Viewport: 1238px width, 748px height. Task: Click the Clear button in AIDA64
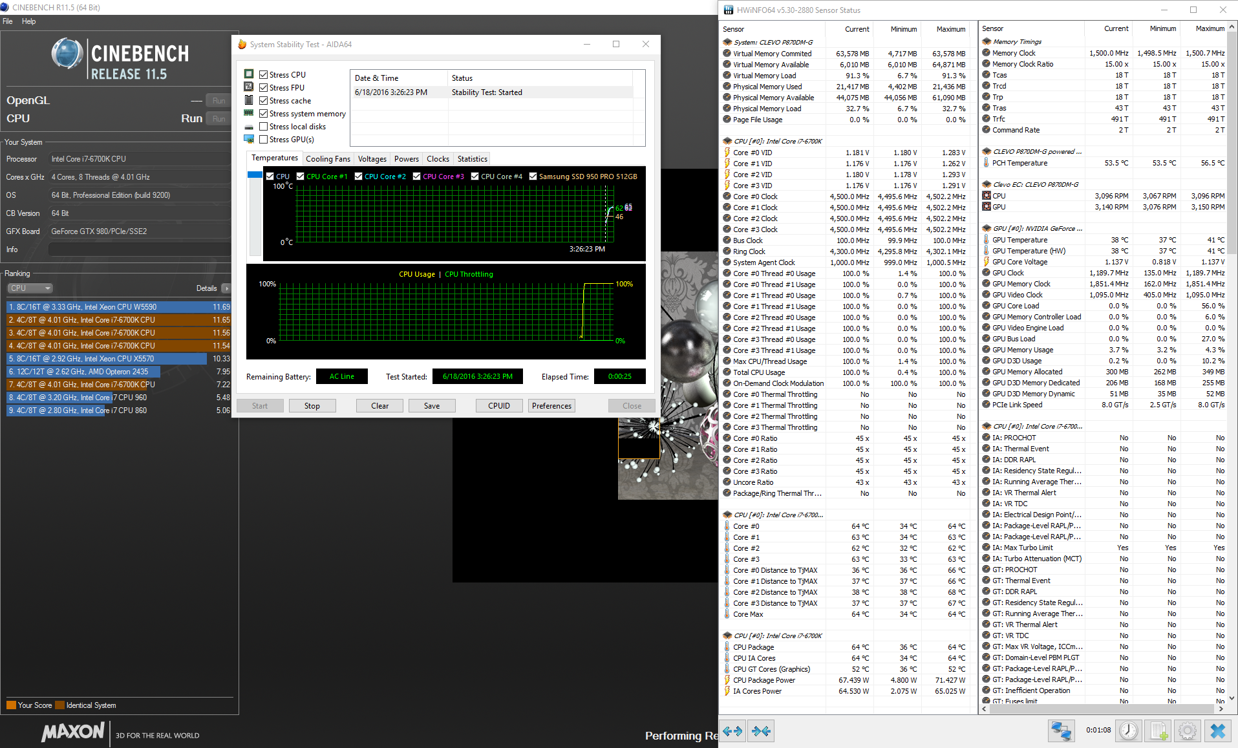[379, 406]
